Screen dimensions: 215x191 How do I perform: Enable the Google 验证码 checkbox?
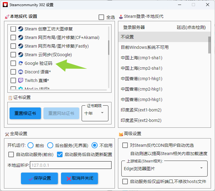13,63
